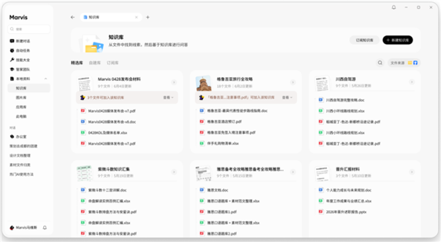Click the doc icon of 紫微斗数十二宫详解.doc
This screenshot has height=242, width=441.
click(x=82, y=190)
